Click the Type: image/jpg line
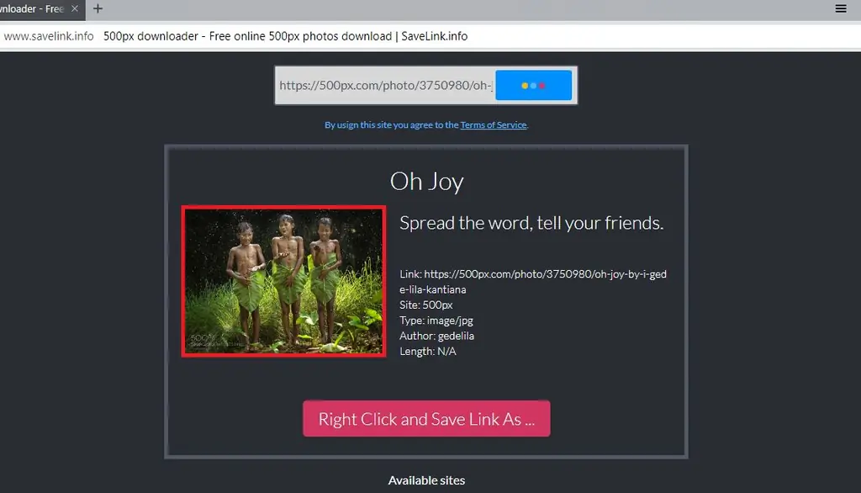 pos(436,321)
